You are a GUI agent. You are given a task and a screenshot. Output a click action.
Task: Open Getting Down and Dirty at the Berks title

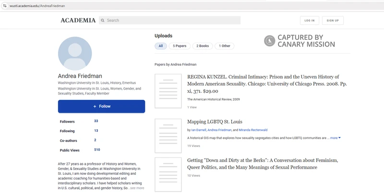(263, 164)
